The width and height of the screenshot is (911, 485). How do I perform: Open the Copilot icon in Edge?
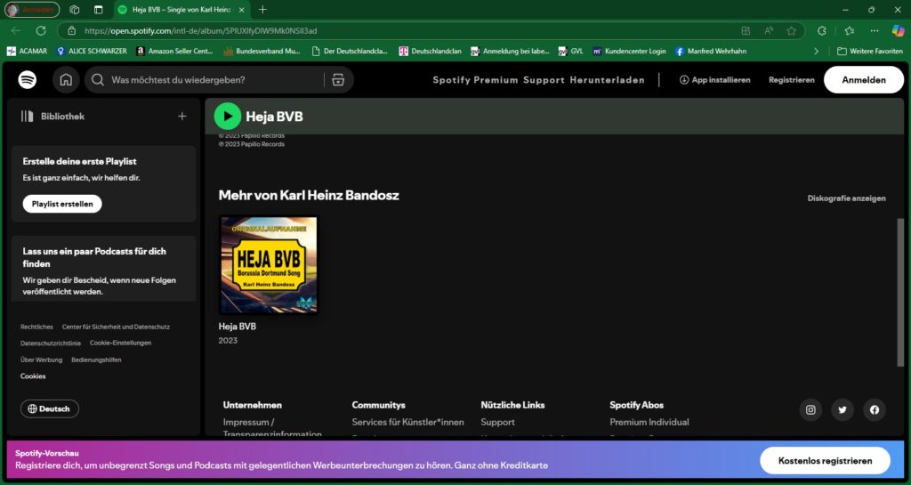click(x=899, y=31)
